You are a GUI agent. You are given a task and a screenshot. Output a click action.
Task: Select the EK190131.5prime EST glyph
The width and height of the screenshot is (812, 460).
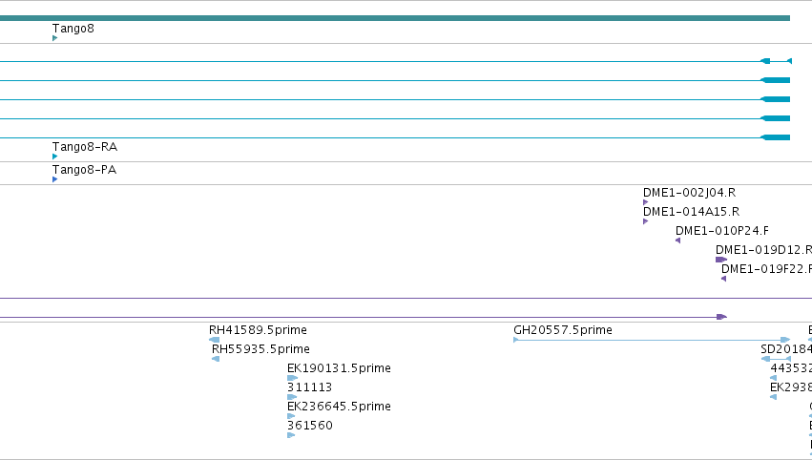tap(292, 378)
